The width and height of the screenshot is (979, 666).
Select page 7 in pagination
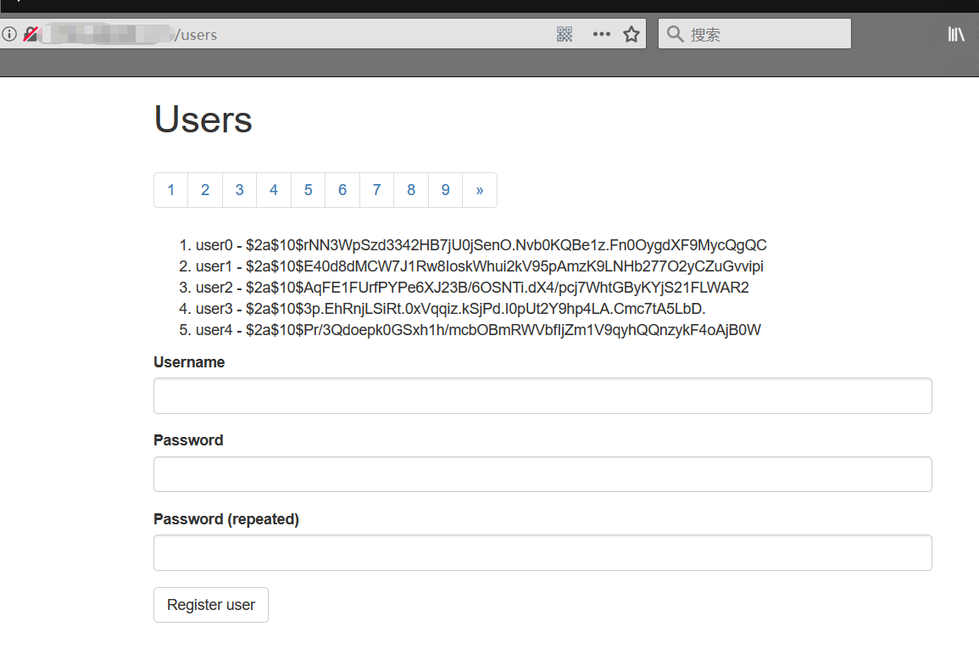377,190
